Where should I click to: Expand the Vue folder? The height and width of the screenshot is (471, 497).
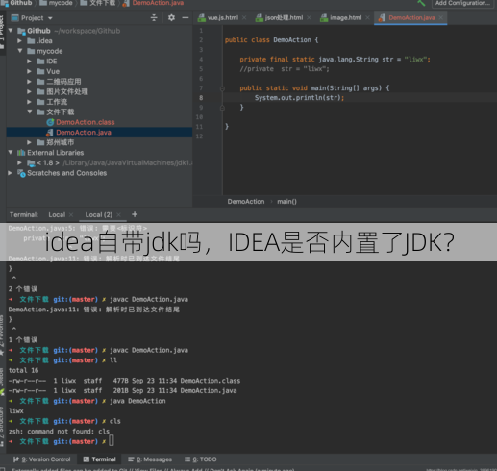point(29,71)
